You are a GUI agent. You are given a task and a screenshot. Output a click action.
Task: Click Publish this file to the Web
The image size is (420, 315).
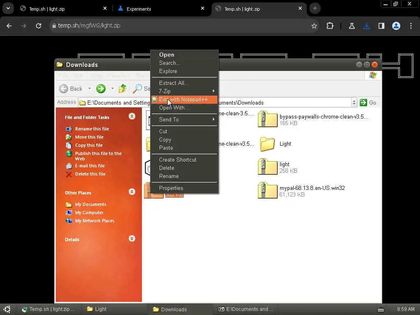point(98,156)
